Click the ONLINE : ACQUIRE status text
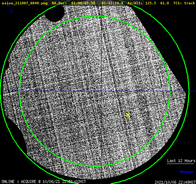Viewport: 196px width, 184px height. [19, 181]
